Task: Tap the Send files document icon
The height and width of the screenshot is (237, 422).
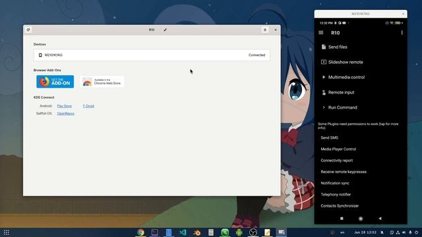Action: tap(324, 47)
